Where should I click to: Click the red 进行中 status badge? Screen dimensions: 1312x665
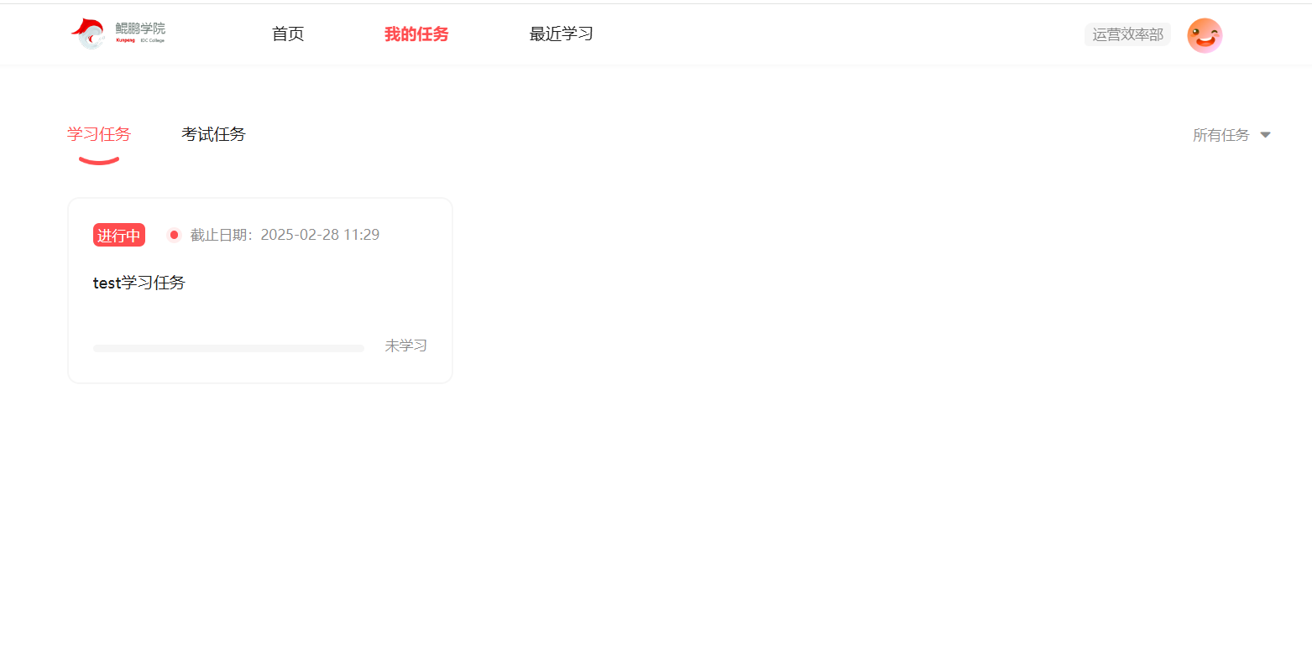pyautogui.click(x=119, y=235)
